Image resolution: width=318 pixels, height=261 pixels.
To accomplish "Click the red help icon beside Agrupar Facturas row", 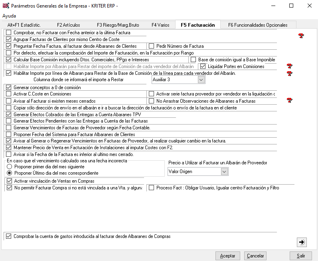I will pos(301,36).
